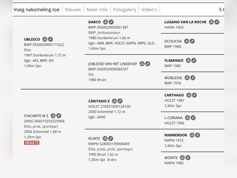Edit CHICARITE M Z via pencil icon

[59, 116]
